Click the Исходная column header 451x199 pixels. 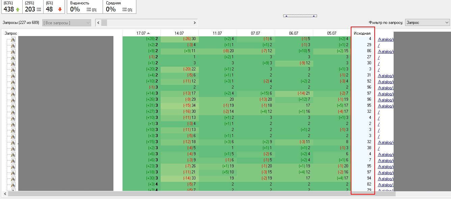point(362,33)
